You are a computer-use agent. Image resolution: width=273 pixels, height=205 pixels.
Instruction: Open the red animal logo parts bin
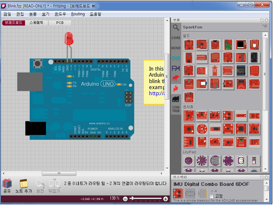pyautogui.click(x=176, y=78)
